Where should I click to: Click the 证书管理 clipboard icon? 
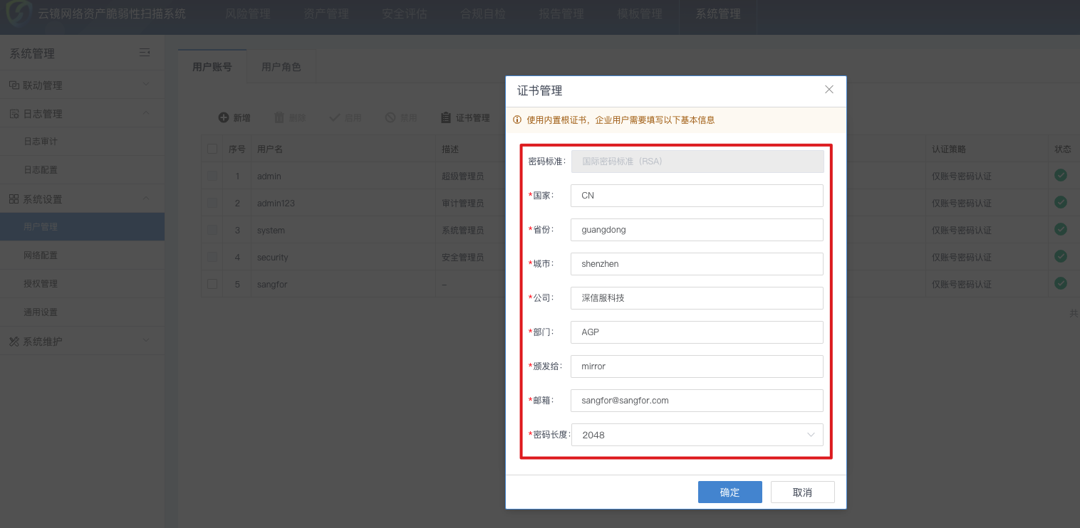coord(446,117)
